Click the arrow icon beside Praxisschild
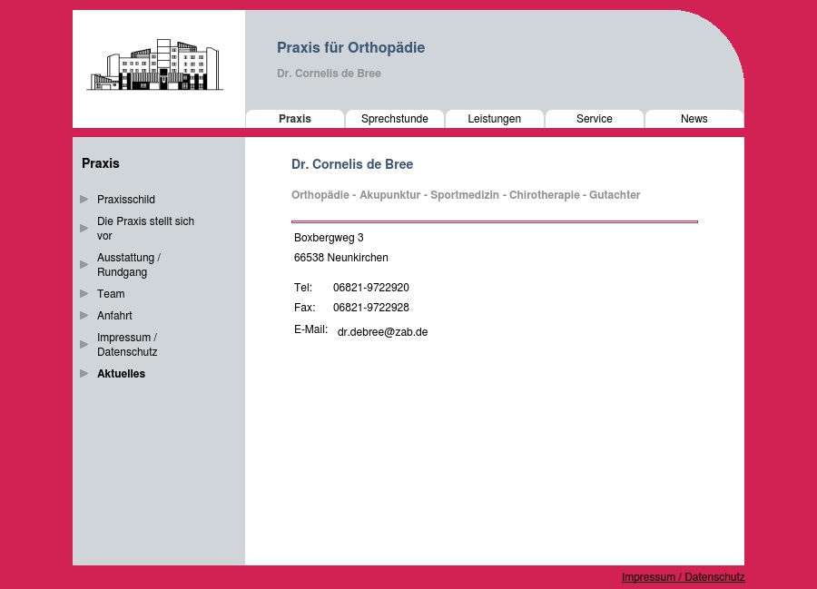The width and height of the screenshot is (817, 589). coord(84,199)
